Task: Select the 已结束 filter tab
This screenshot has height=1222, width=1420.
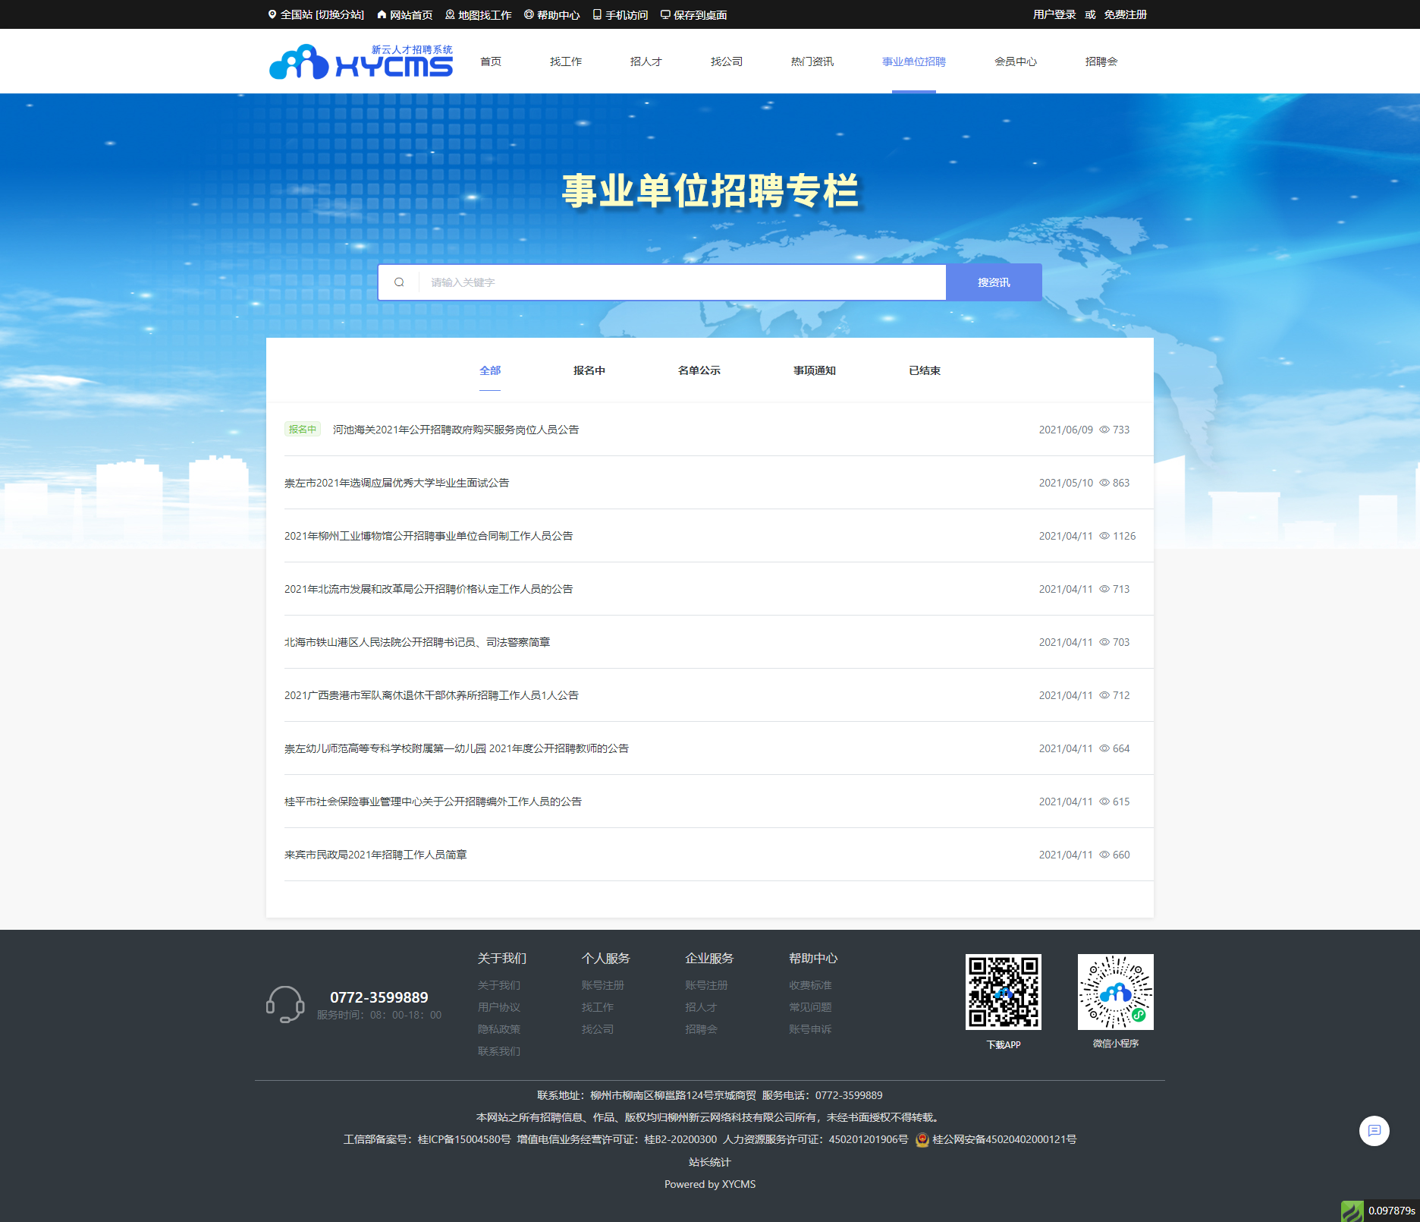Action: click(925, 370)
